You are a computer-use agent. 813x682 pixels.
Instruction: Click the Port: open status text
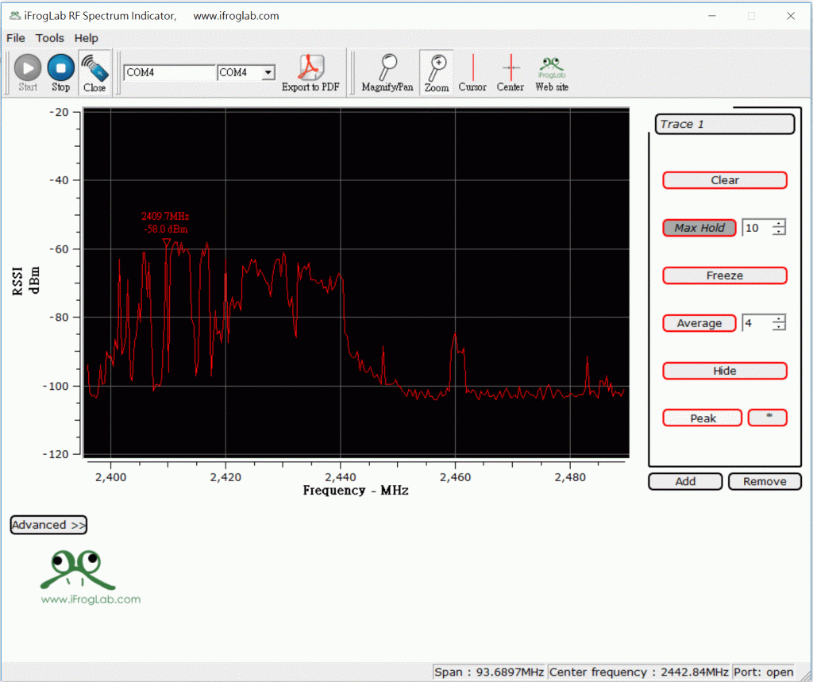(763, 672)
